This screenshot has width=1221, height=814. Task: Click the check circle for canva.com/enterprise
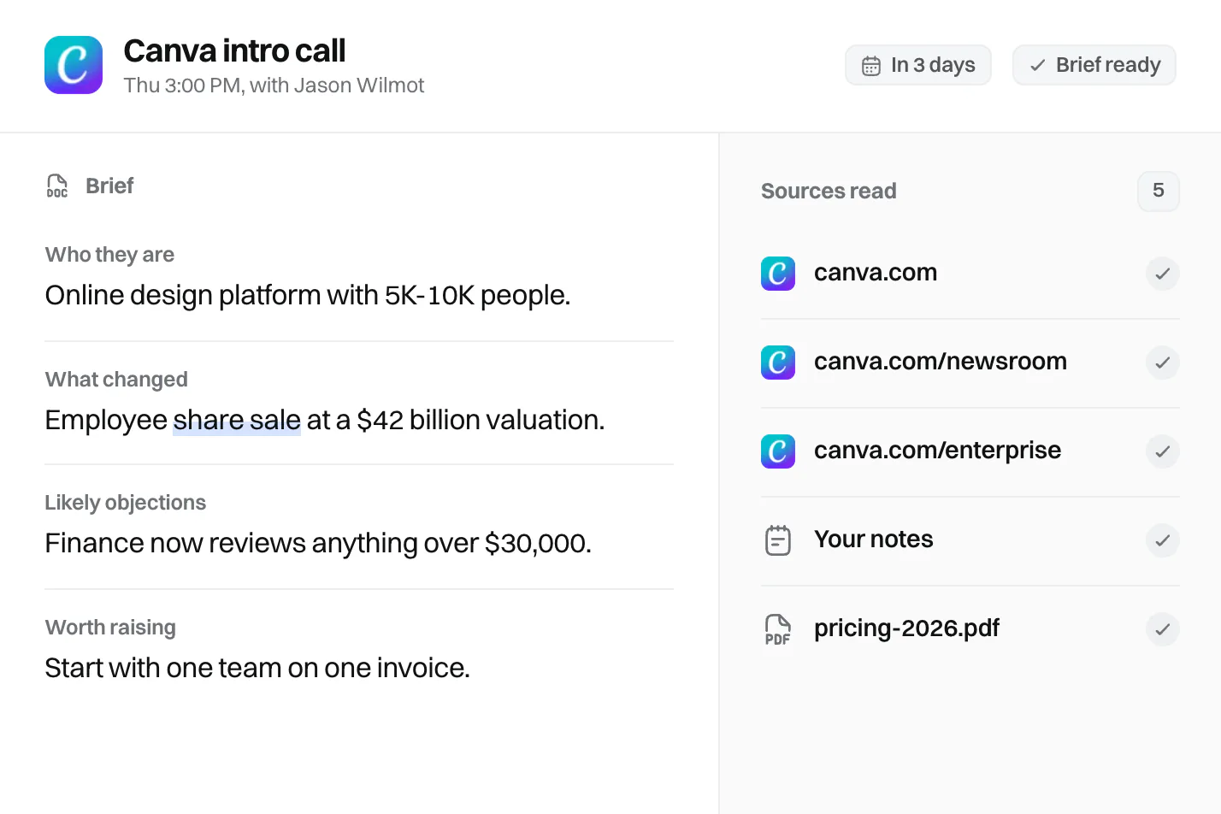pyautogui.click(x=1163, y=451)
